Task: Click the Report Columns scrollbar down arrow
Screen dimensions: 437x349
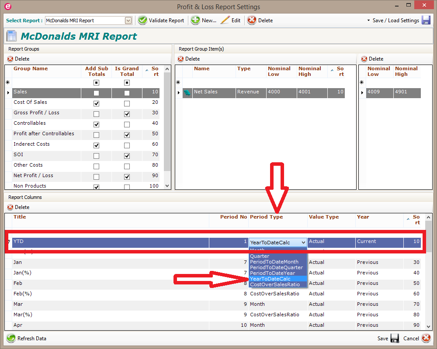Action: [x=428, y=326]
